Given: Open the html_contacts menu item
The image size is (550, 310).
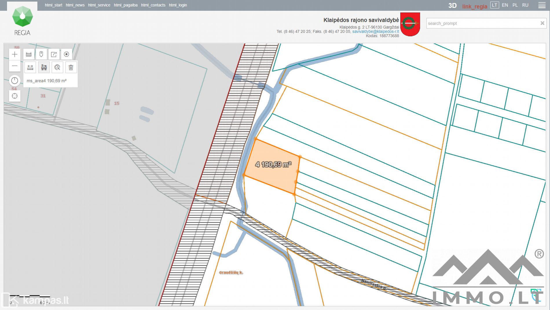Looking at the screenshot, I should pyautogui.click(x=153, y=5).
